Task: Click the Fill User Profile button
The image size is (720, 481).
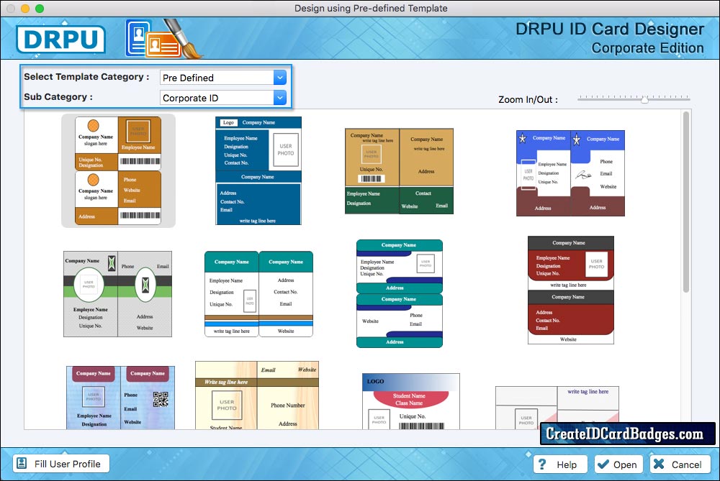Action: click(61, 464)
